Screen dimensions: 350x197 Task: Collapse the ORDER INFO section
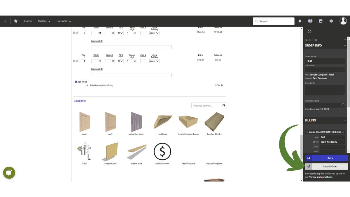(x=345, y=46)
